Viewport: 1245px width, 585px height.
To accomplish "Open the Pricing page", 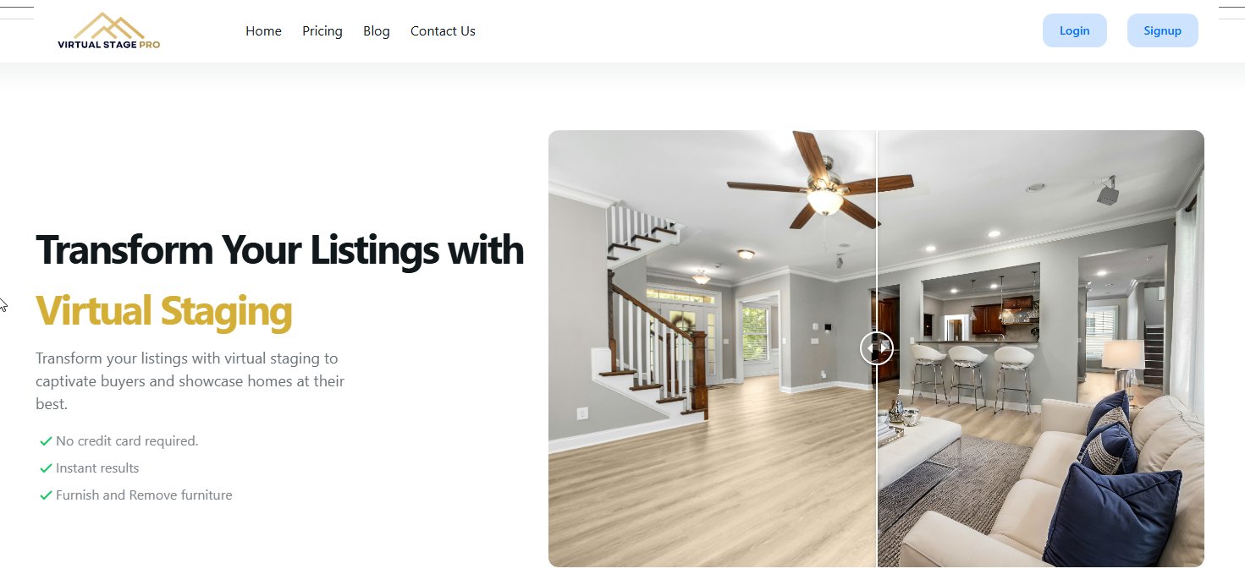I will click(322, 31).
